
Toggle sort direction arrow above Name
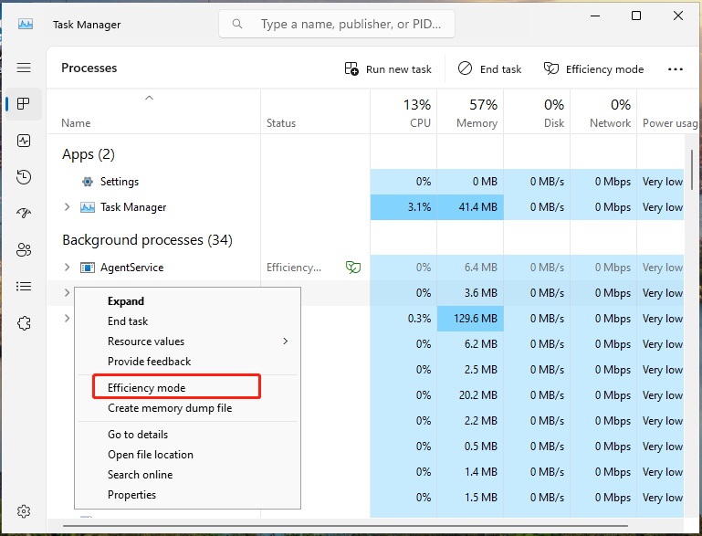[150, 98]
